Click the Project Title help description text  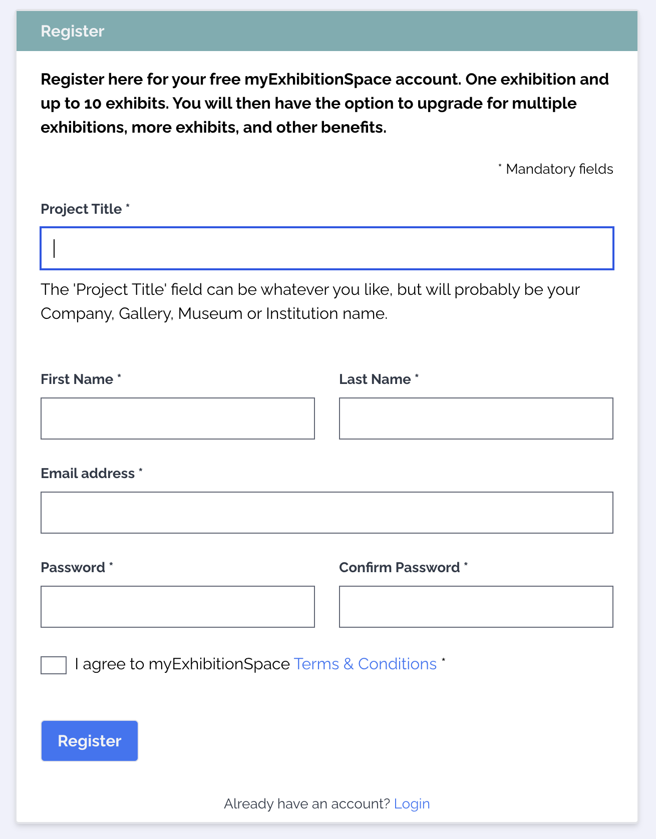pos(310,301)
